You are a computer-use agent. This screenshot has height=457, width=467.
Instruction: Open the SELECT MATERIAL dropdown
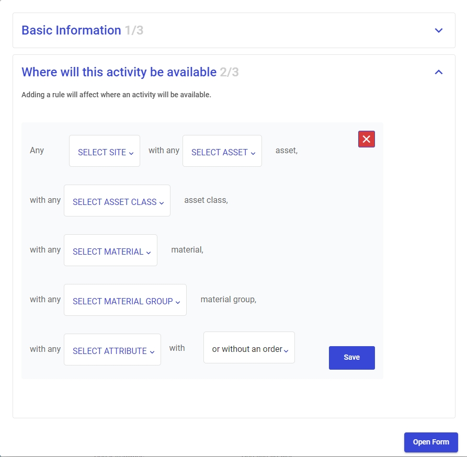tap(110, 251)
